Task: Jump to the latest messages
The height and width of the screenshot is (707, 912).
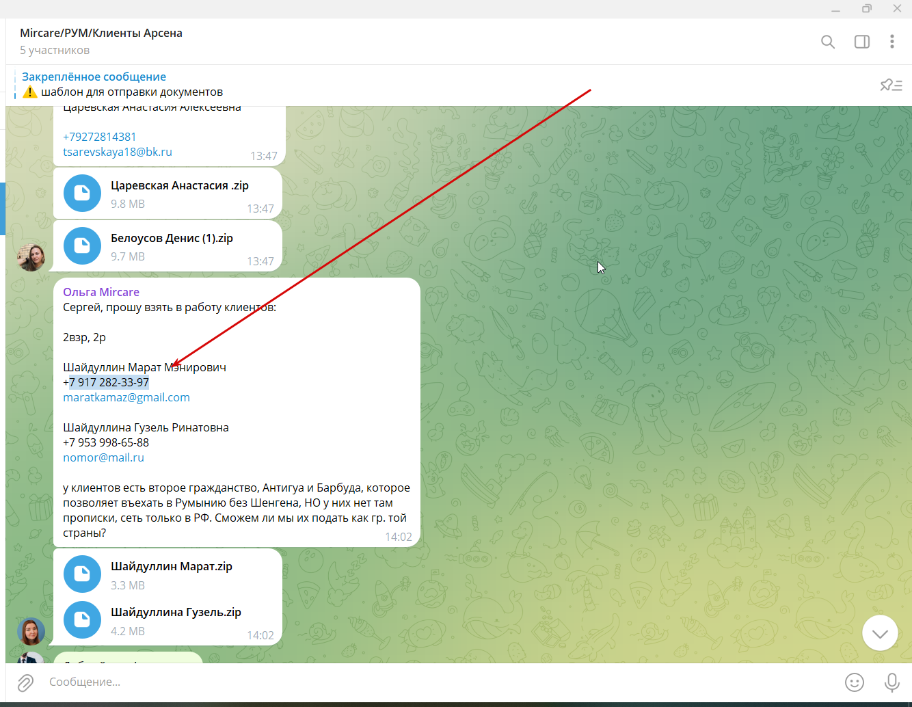Action: pyautogui.click(x=880, y=634)
